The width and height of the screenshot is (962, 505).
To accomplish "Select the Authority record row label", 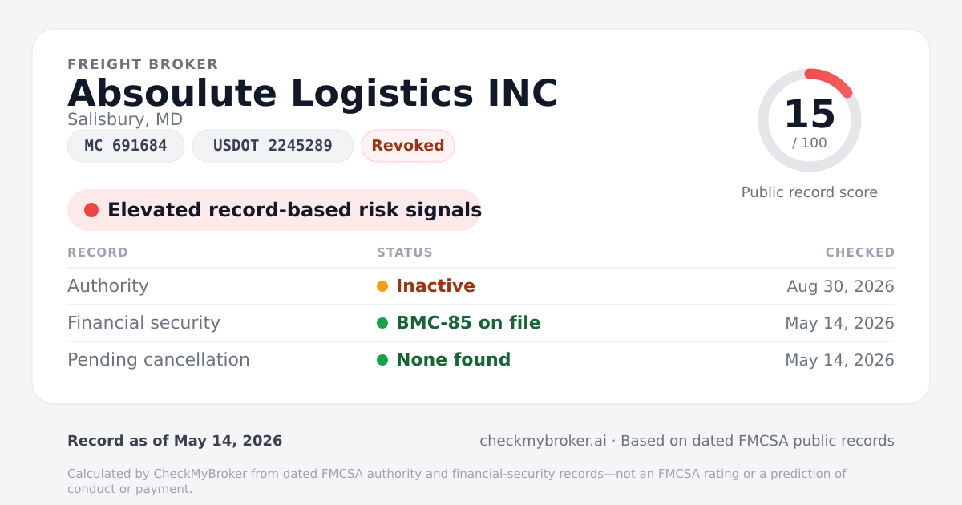I will click(x=108, y=286).
